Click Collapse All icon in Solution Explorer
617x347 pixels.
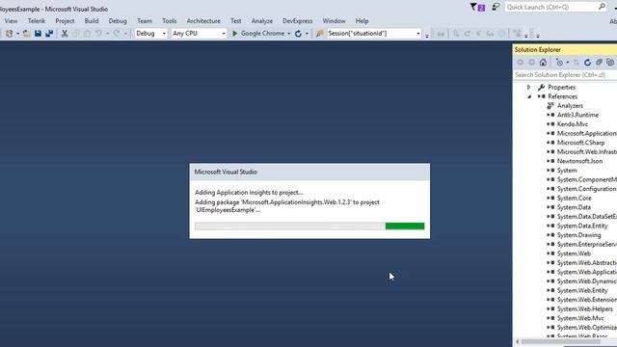click(x=599, y=62)
